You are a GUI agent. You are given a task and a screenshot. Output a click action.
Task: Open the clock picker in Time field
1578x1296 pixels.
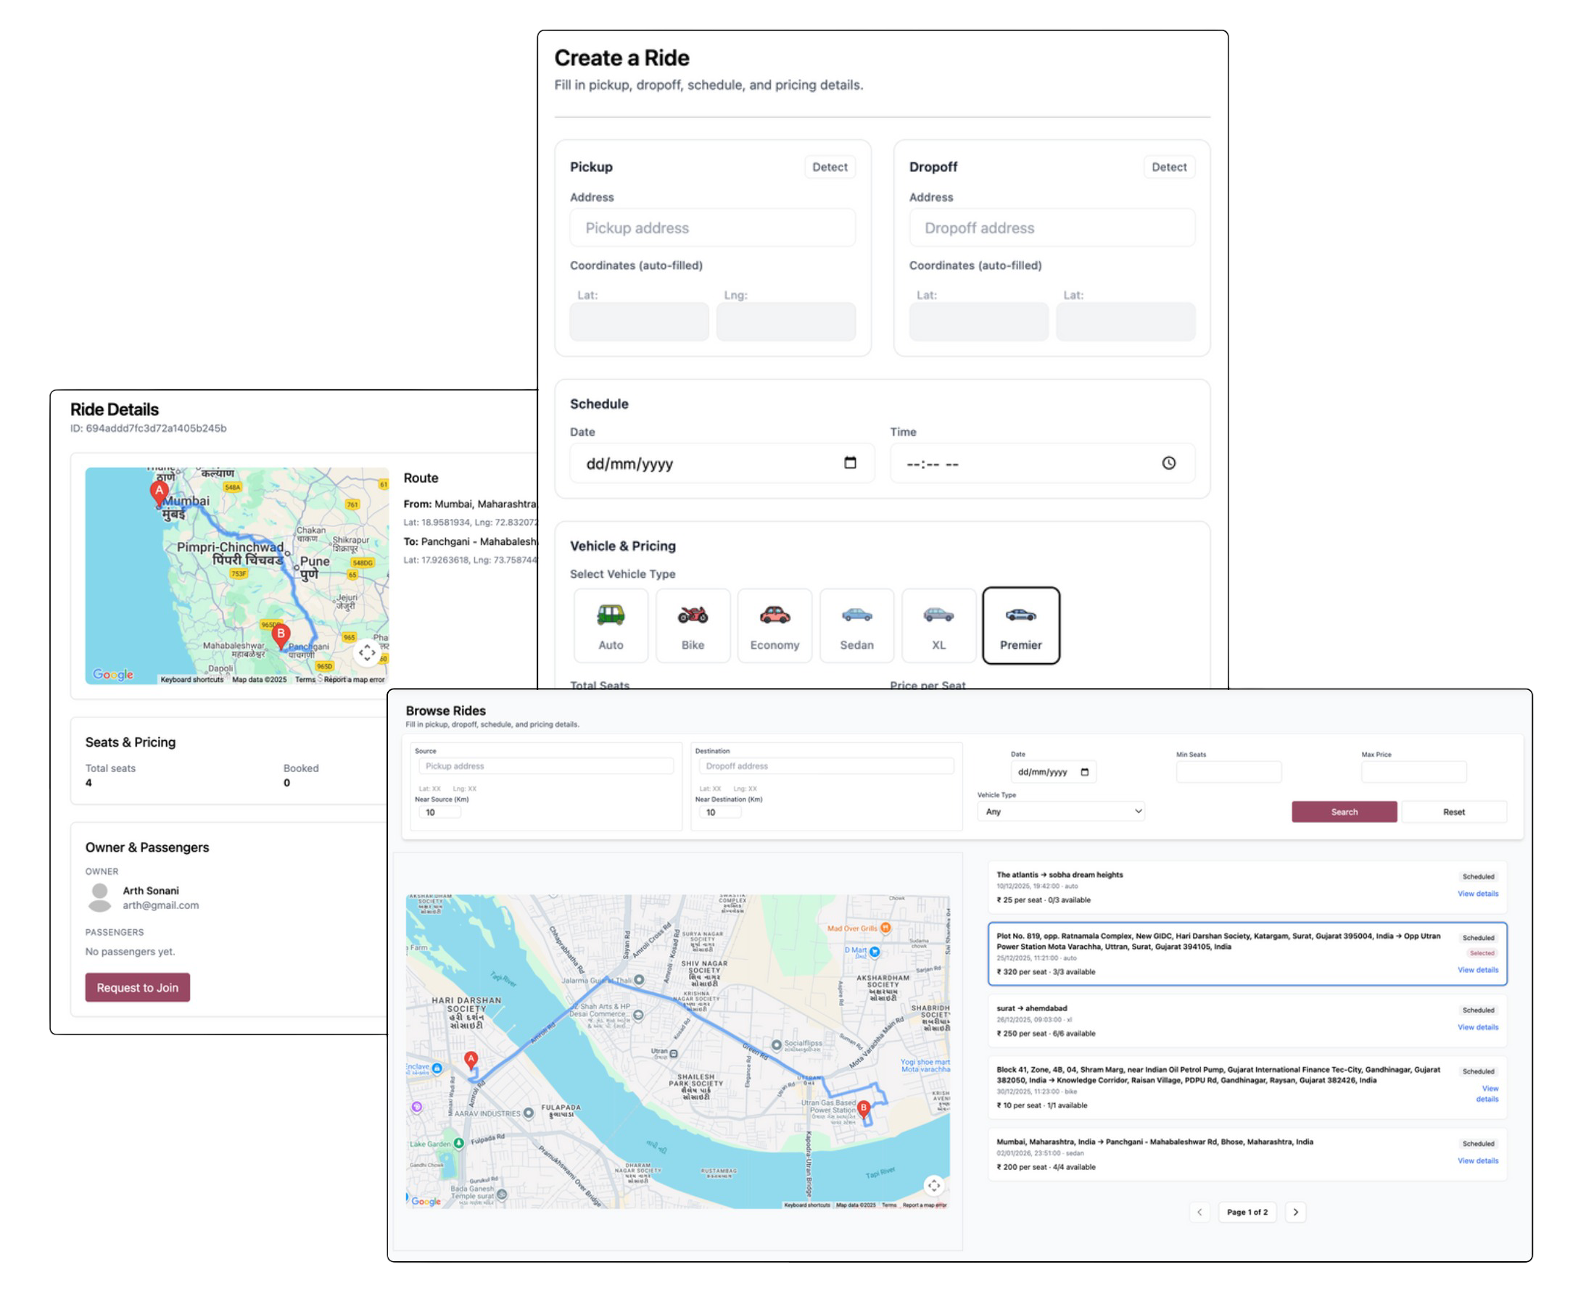tap(1168, 463)
